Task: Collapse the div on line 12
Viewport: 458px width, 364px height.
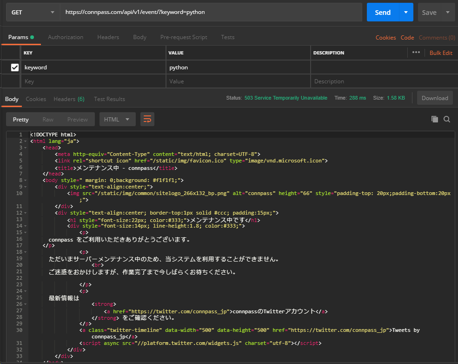Action: click(26, 213)
